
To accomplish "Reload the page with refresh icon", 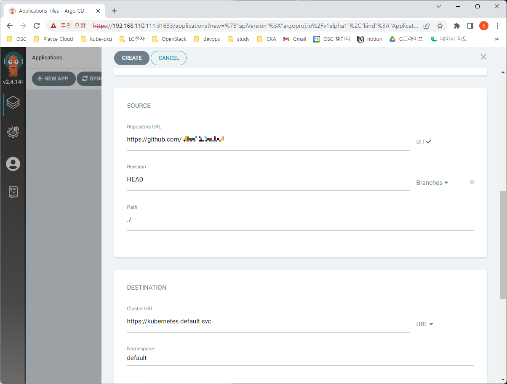I will [x=37, y=26].
